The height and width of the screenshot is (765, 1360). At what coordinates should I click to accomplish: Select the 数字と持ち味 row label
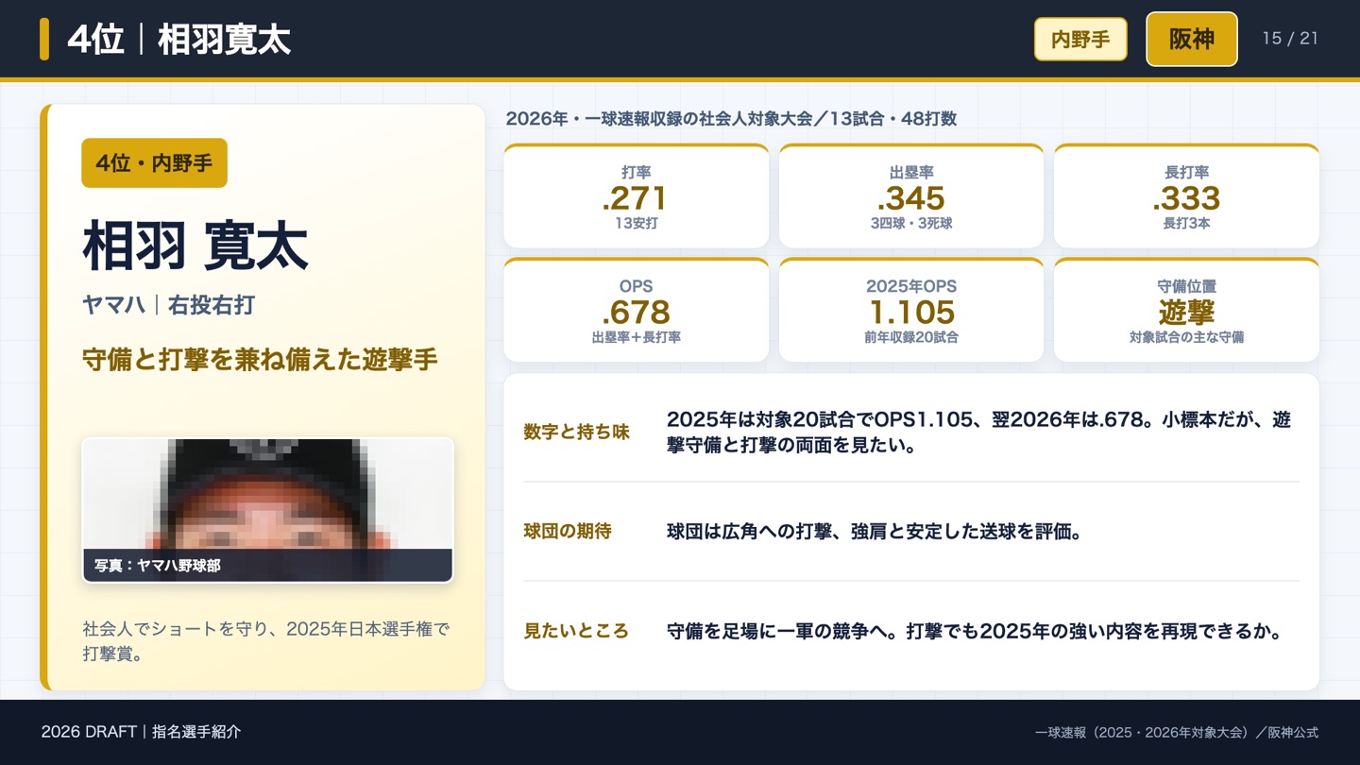coord(576,433)
